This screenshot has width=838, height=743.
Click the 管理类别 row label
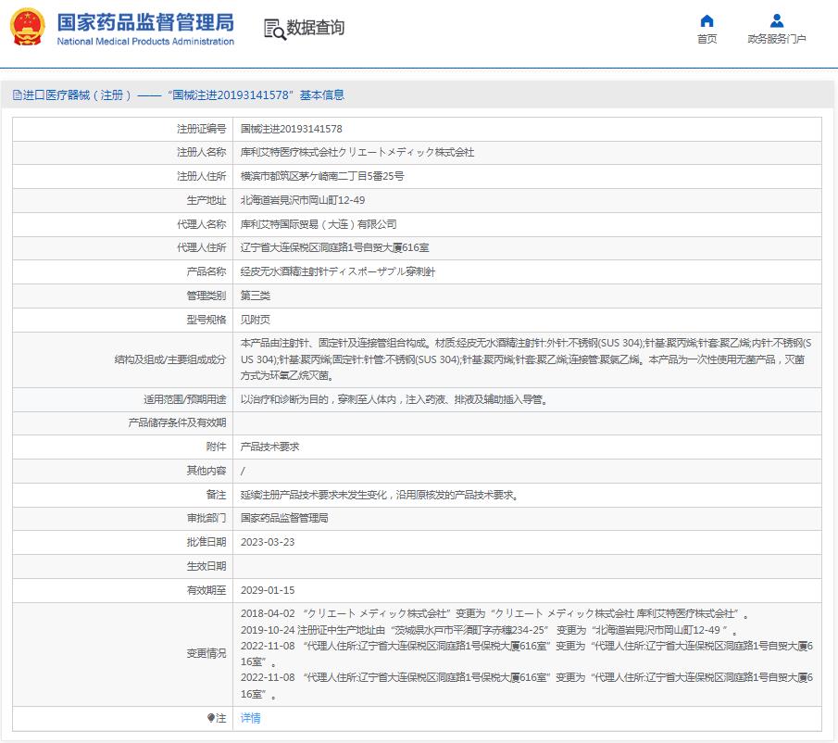tap(206, 296)
